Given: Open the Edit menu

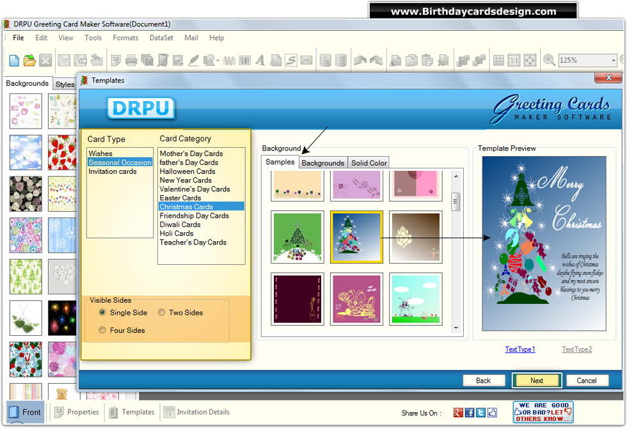Looking at the screenshot, I should (41, 38).
